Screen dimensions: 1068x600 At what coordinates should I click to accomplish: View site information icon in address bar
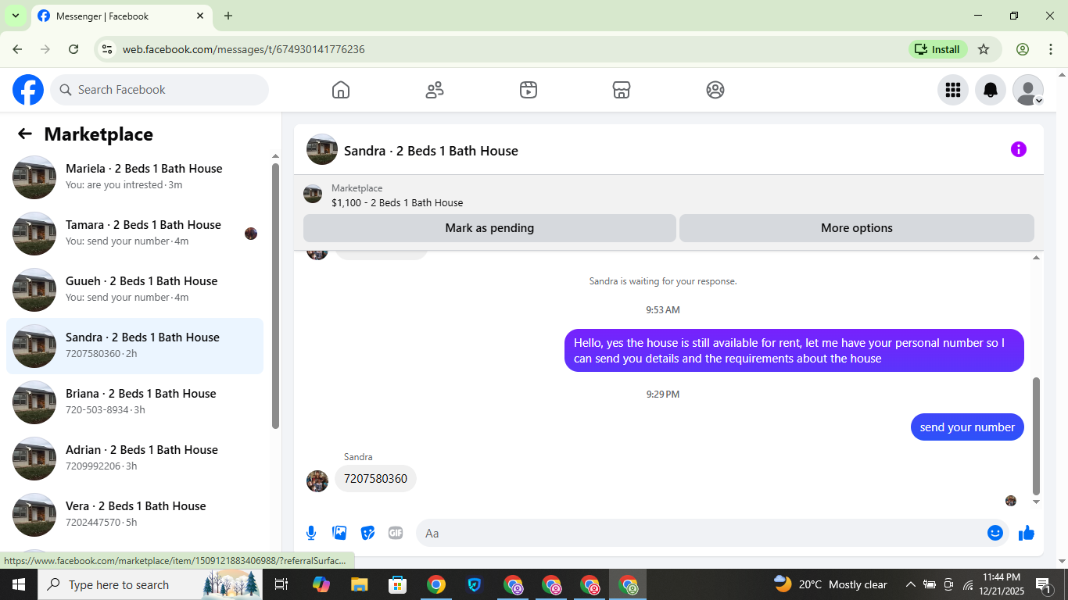click(x=108, y=49)
